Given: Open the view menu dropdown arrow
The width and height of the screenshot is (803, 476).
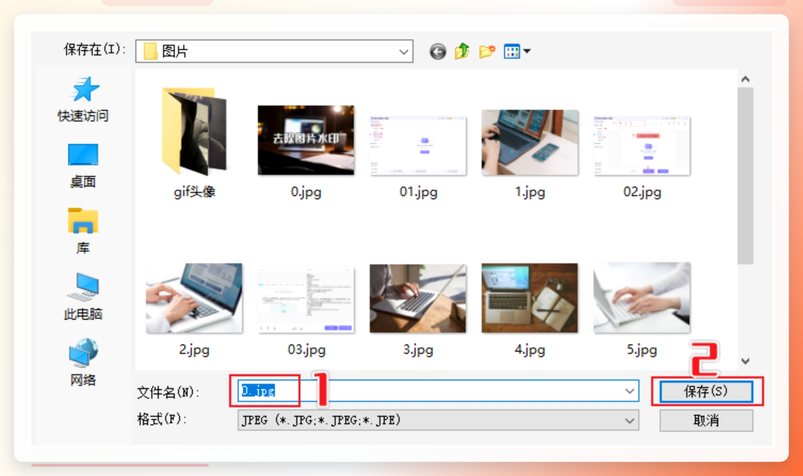Looking at the screenshot, I should point(527,51).
